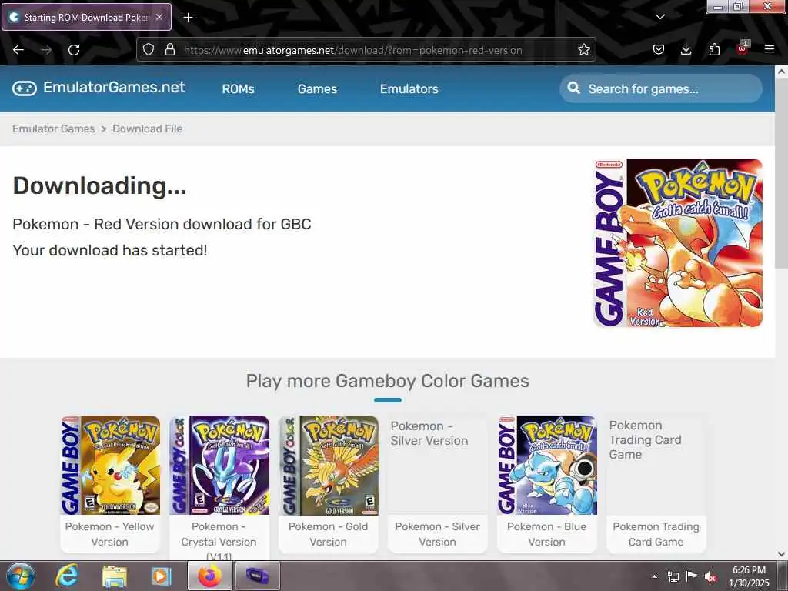This screenshot has height=591, width=788.
Task: View site security via the padlock icon
Action: (170, 50)
